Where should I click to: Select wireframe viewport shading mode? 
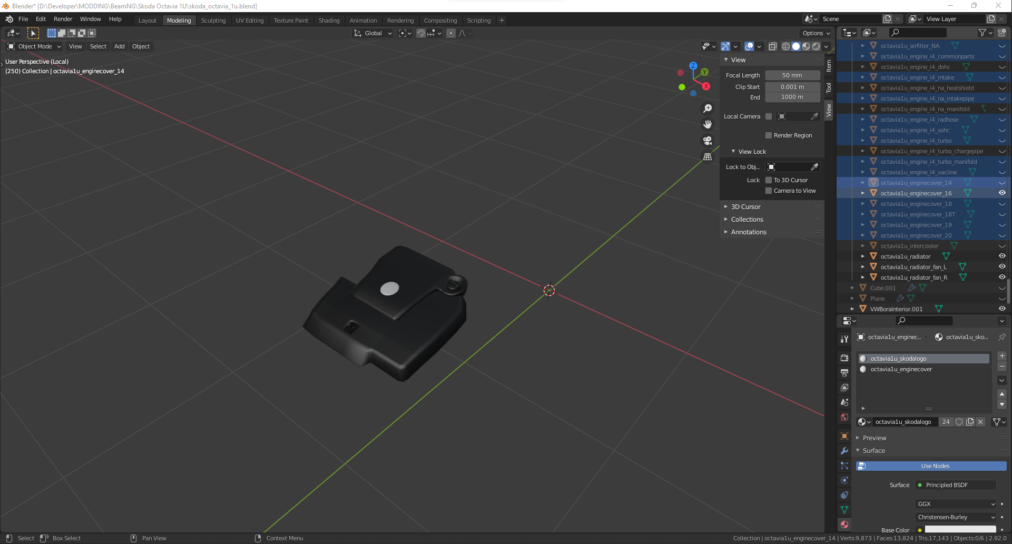pos(785,46)
